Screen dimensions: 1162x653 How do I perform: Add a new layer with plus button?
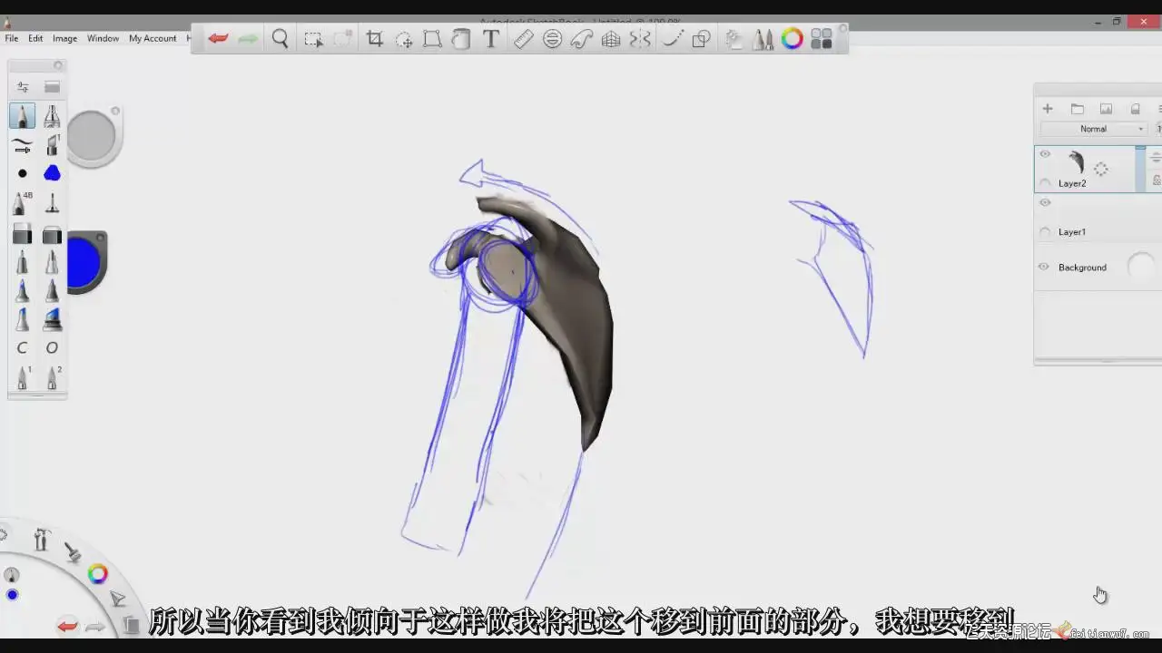pyautogui.click(x=1047, y=109)
